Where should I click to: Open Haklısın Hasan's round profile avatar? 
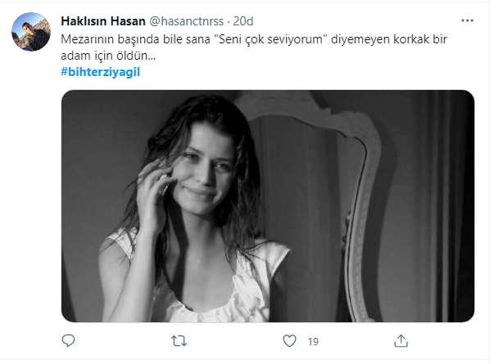tap(31, 32)
